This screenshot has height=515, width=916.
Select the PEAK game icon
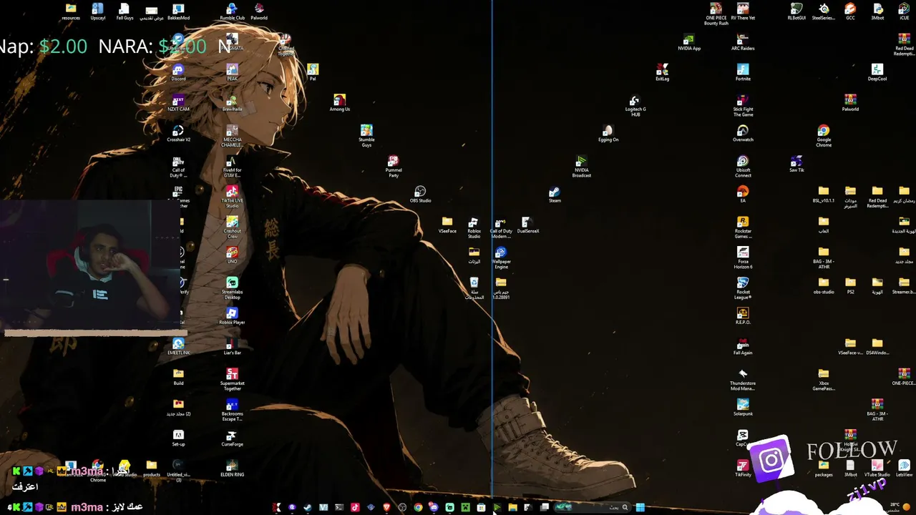(x=232, y=72)
